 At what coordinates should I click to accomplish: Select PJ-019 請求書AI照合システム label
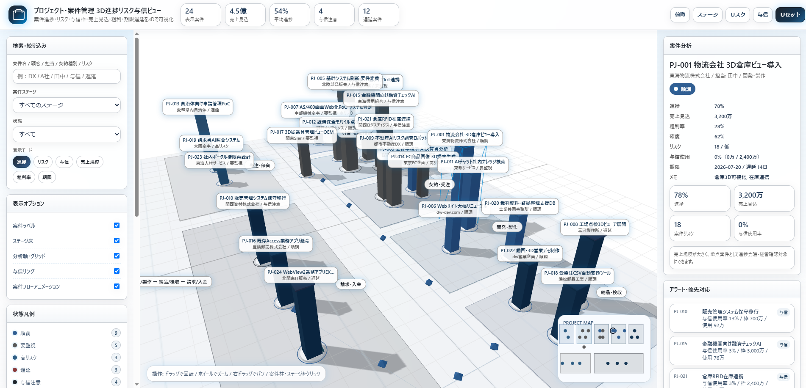click(x=211, y=143)
